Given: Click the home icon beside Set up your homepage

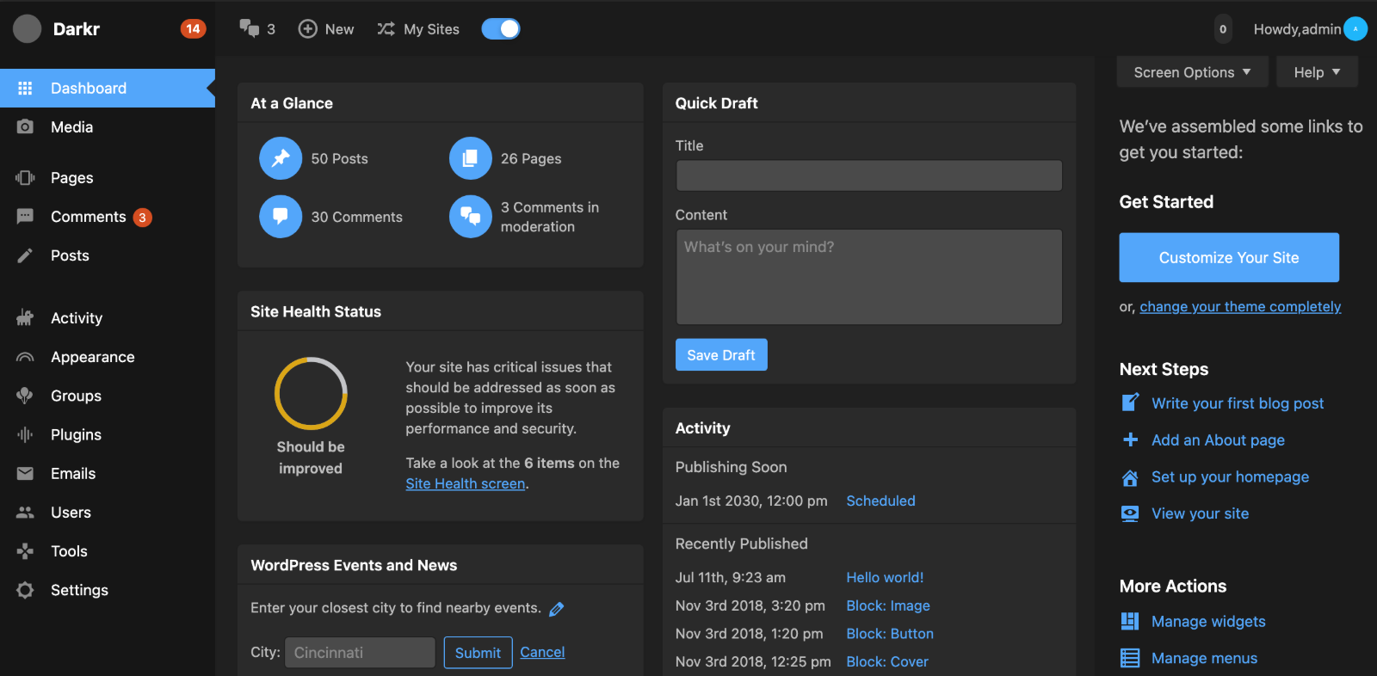Looking at the screenshot, I should pos(1130,477).
